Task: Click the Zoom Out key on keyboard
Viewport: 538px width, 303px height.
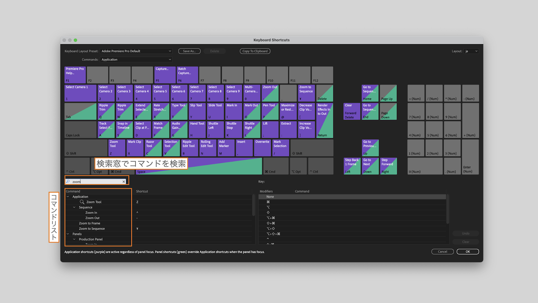Action: (270, 93)
